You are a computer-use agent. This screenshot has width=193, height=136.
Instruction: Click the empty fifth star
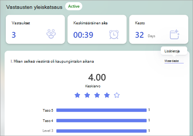pyautogui.click(x=117, y=95)
